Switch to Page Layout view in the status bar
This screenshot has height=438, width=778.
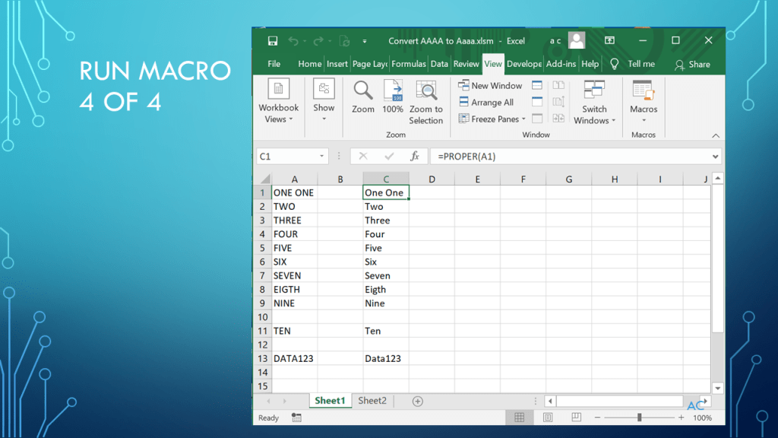click(x=548, y=417)
